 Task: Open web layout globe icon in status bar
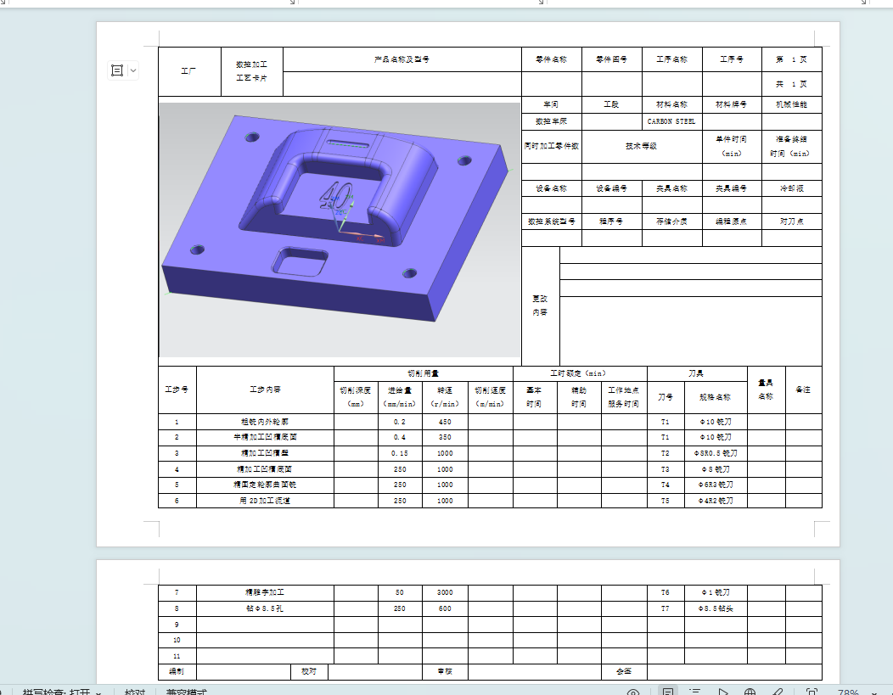pos(750,692)
